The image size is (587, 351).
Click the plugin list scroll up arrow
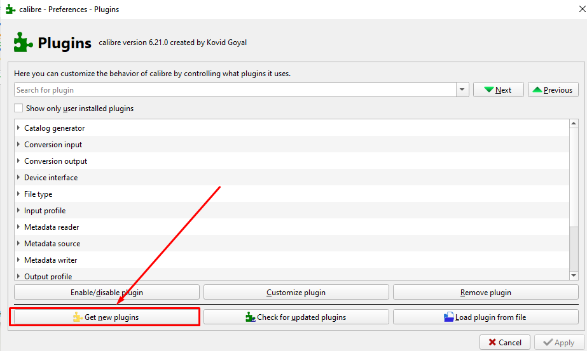574,123
